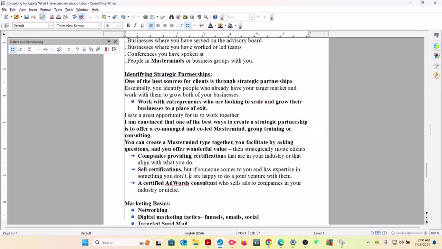Screen dimensions: 442x249
Task: Open Page Preview icon
Action: (65, 17)
